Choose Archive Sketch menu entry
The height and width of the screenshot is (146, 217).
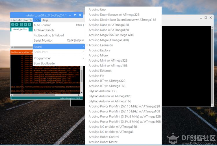pos(59,30)
